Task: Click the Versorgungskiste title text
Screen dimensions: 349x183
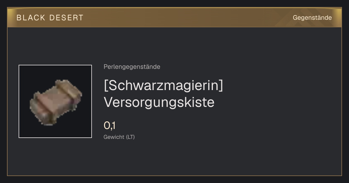Action: (159, 102)
